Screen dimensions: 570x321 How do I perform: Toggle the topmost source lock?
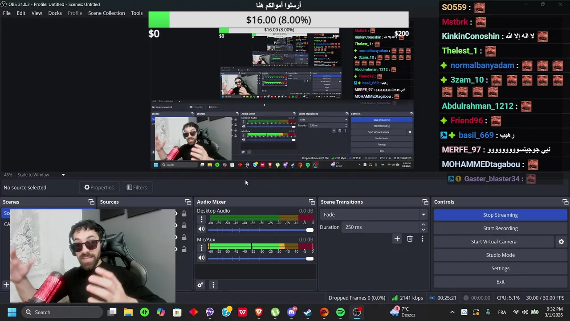coord(184,214)
